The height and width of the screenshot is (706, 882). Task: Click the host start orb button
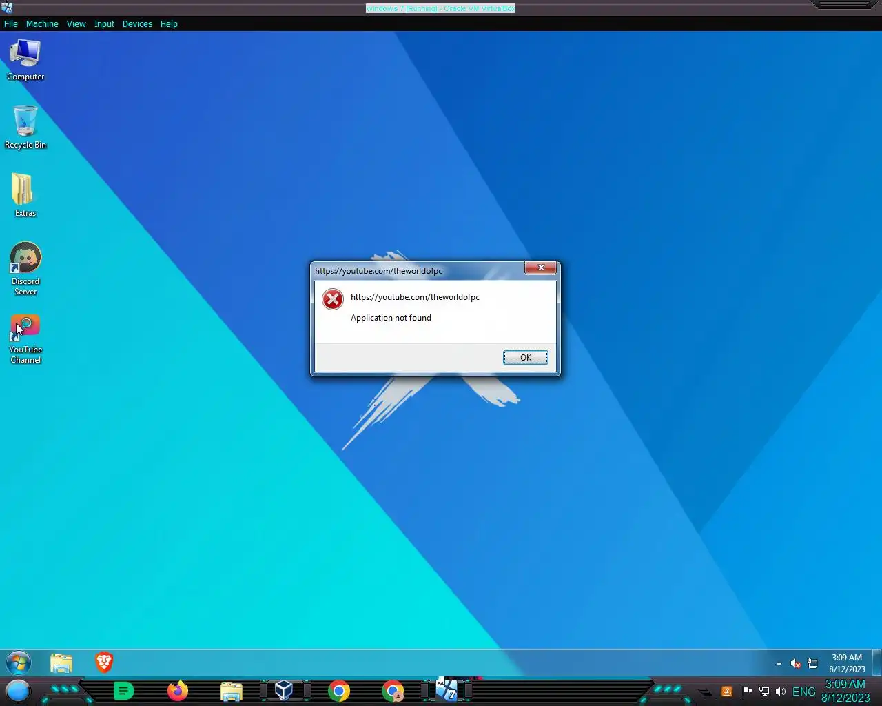[18, 691]
